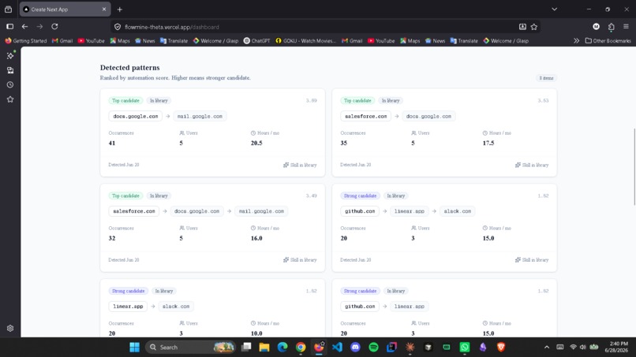
Task: Click In library badge on linear to slack card
Action: click(164, 291)
